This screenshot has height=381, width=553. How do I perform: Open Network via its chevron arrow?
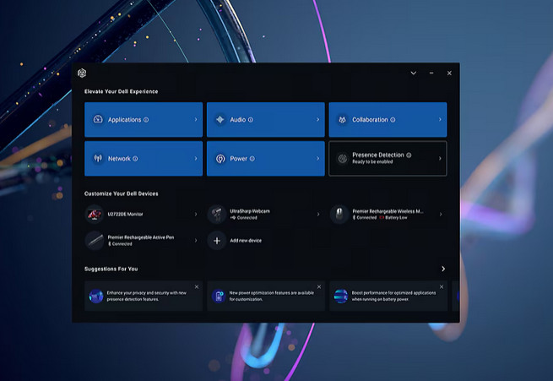196,158
